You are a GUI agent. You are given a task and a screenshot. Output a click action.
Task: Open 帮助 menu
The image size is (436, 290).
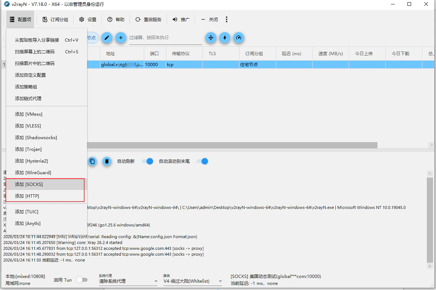click(116, 19)
